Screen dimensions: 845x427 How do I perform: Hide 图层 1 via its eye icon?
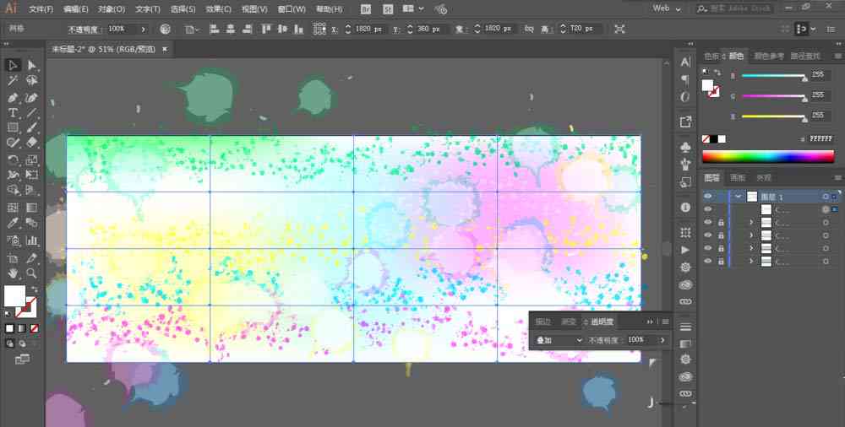pos(707,197)
